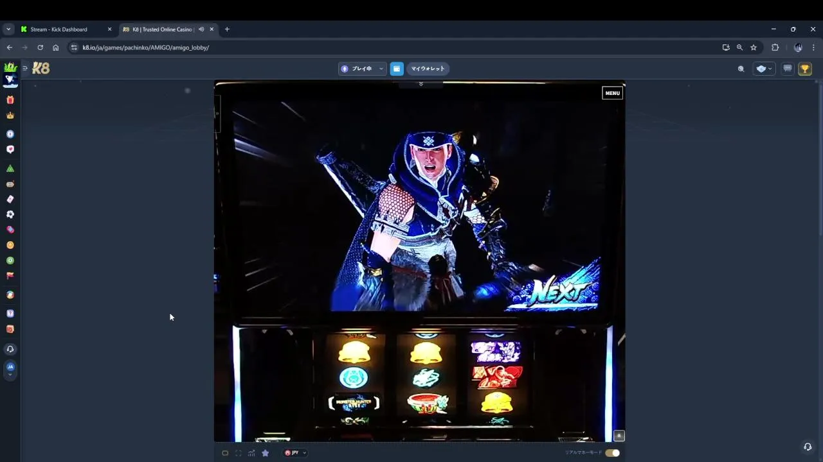View site information icon in address bar
Image resolution: width=823 pixels, height=462 pixels.
coord(74,47)
